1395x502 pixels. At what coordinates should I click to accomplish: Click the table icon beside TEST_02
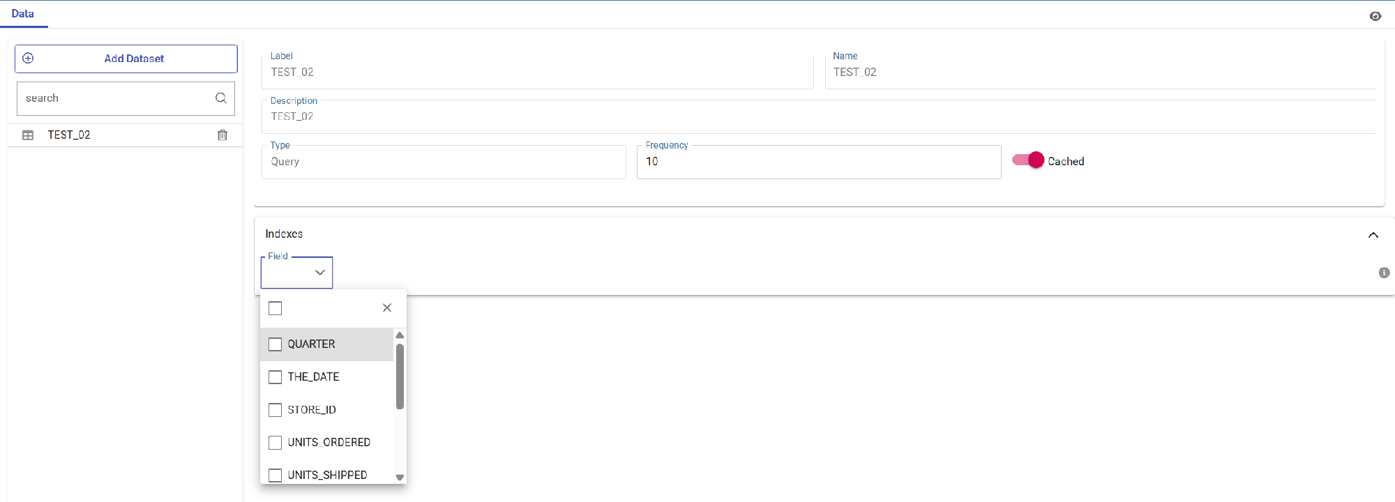tap(28, 135)
